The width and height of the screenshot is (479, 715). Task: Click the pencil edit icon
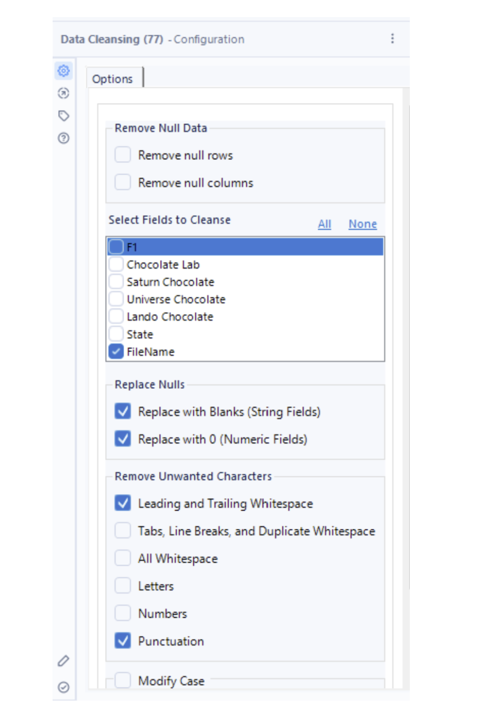[64, 661]
